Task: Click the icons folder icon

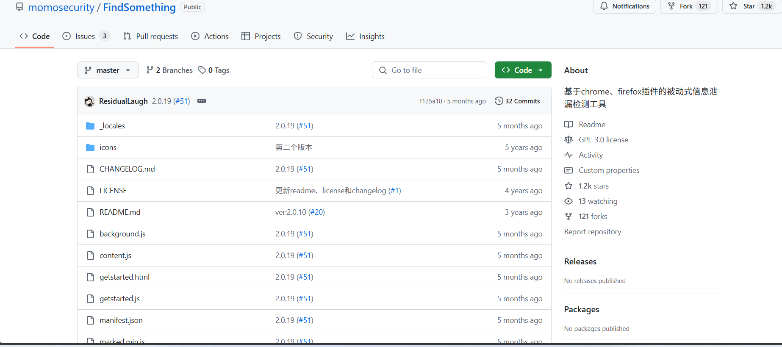Action: (90, 147)
